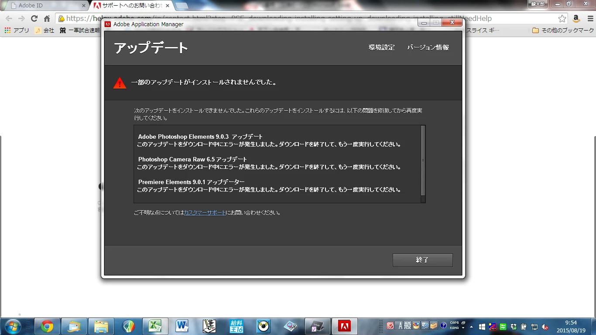Click the 終了 button in Application Manager
The width and height of the screenshot is (596, 335).
(422, 260)
